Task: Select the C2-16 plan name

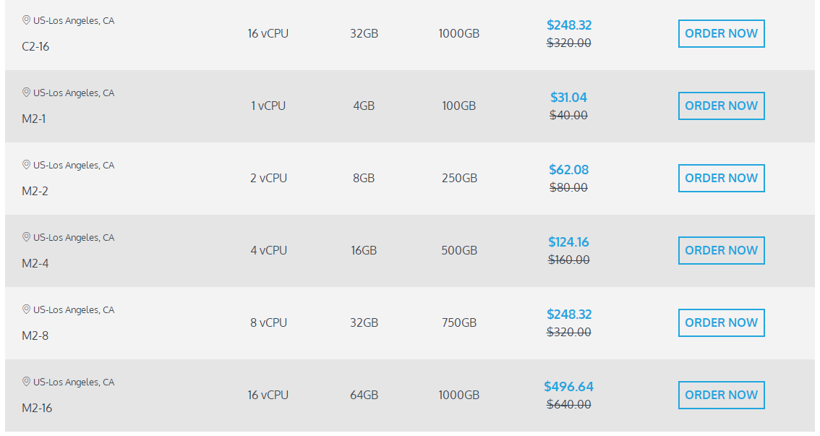Action: [35, 46]
